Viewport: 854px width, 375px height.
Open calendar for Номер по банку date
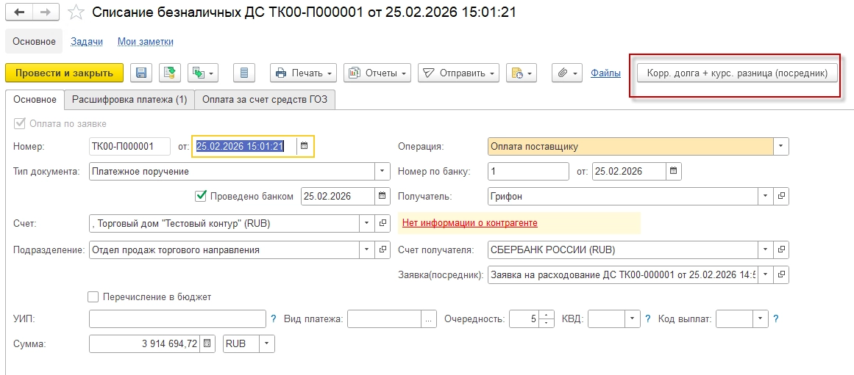(x=674, y=171)
